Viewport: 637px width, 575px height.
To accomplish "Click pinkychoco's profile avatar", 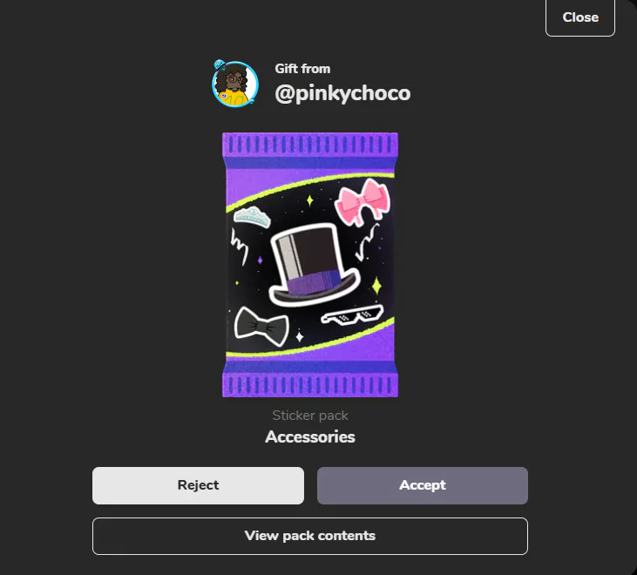I will coord(235,84).
